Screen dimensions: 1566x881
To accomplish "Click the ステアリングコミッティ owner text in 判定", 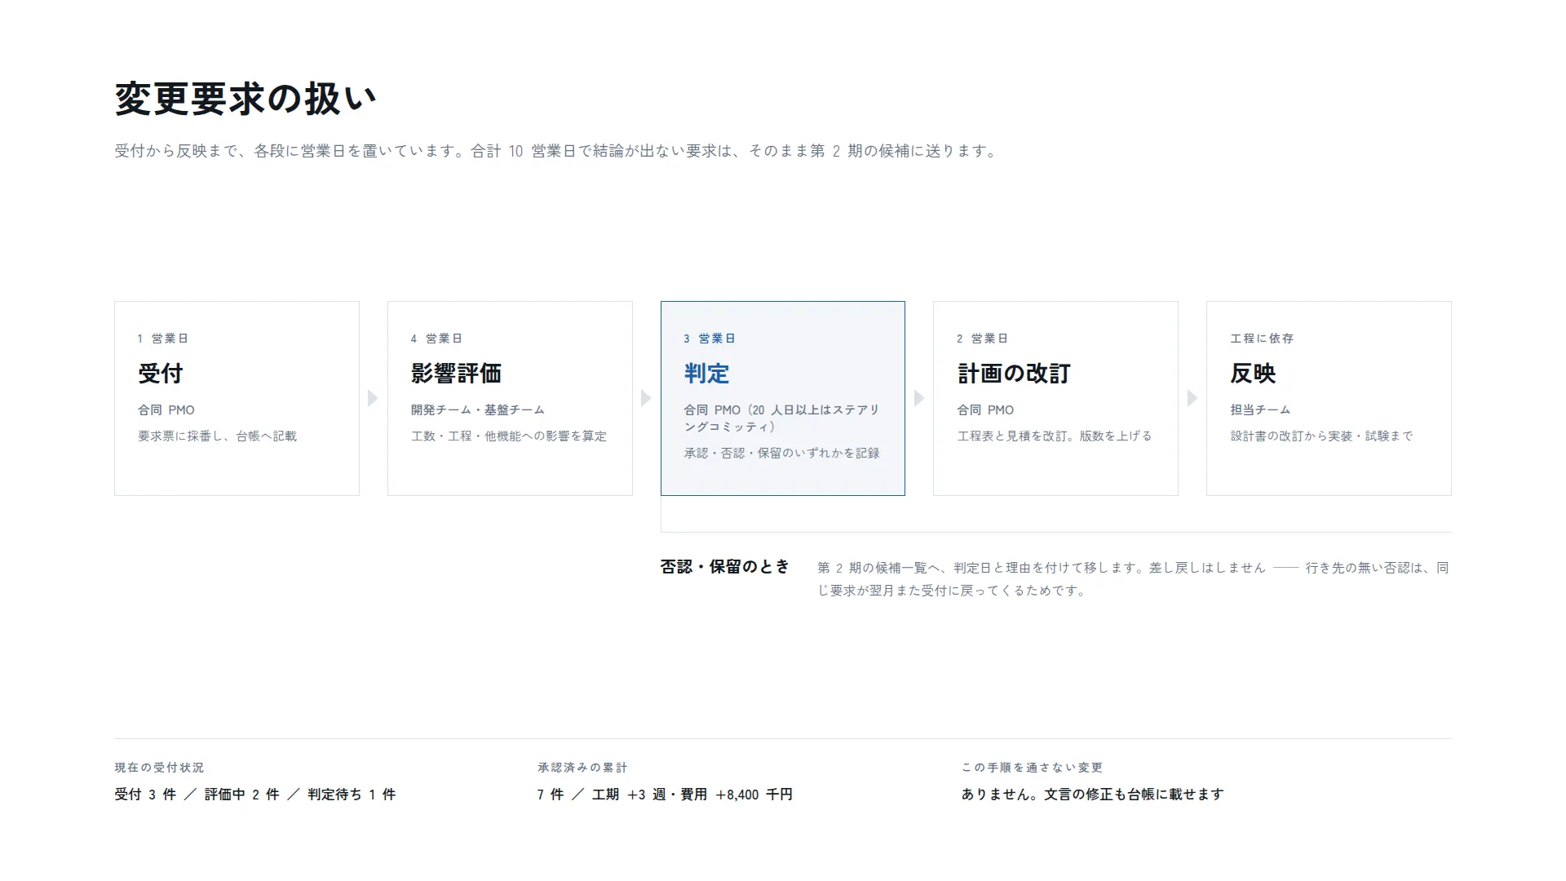I will point(781,418).
